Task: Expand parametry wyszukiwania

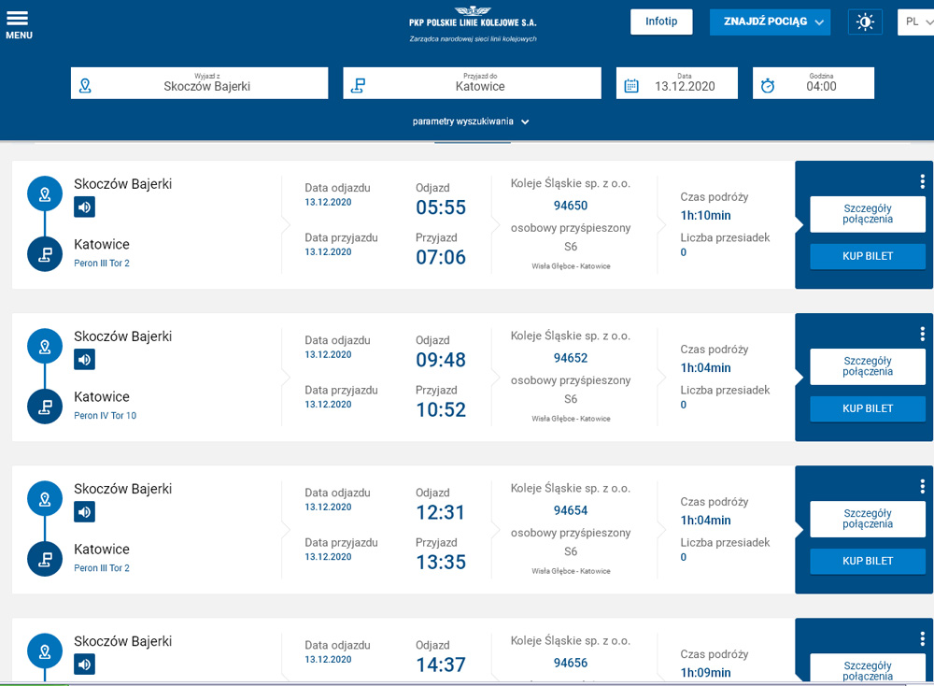Action: (471, 121)
